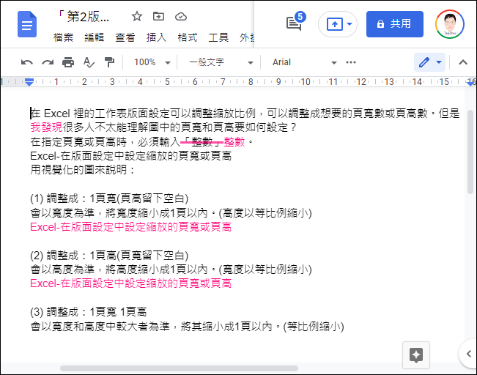Viewport: 477px width, 375px height.
Task: Click heading (3) 調整成：1頁寬 1頁高
Action: 88,312
